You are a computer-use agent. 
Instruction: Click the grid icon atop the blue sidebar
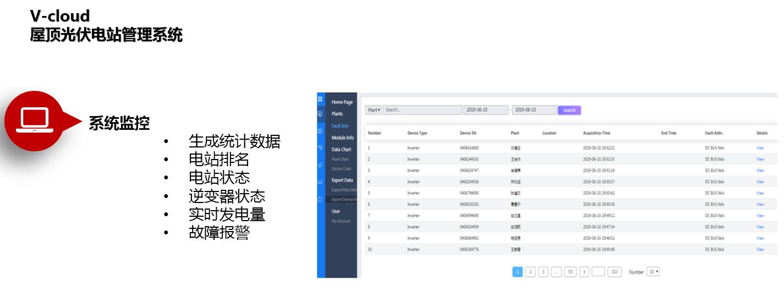pos(321,99)
